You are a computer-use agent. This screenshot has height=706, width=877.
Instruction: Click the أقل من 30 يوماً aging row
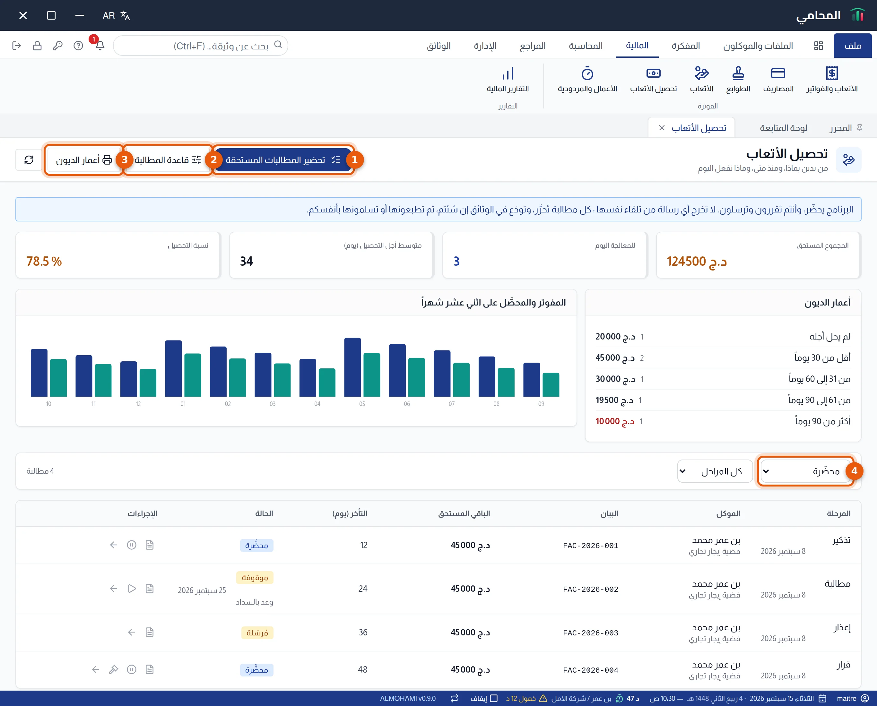(723, 358)
